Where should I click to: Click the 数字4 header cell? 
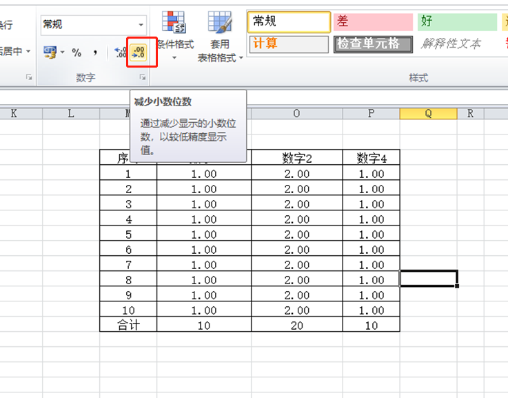coord(372,158)
